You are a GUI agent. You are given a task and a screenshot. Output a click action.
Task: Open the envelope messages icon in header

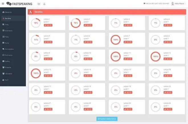point(39,4)
